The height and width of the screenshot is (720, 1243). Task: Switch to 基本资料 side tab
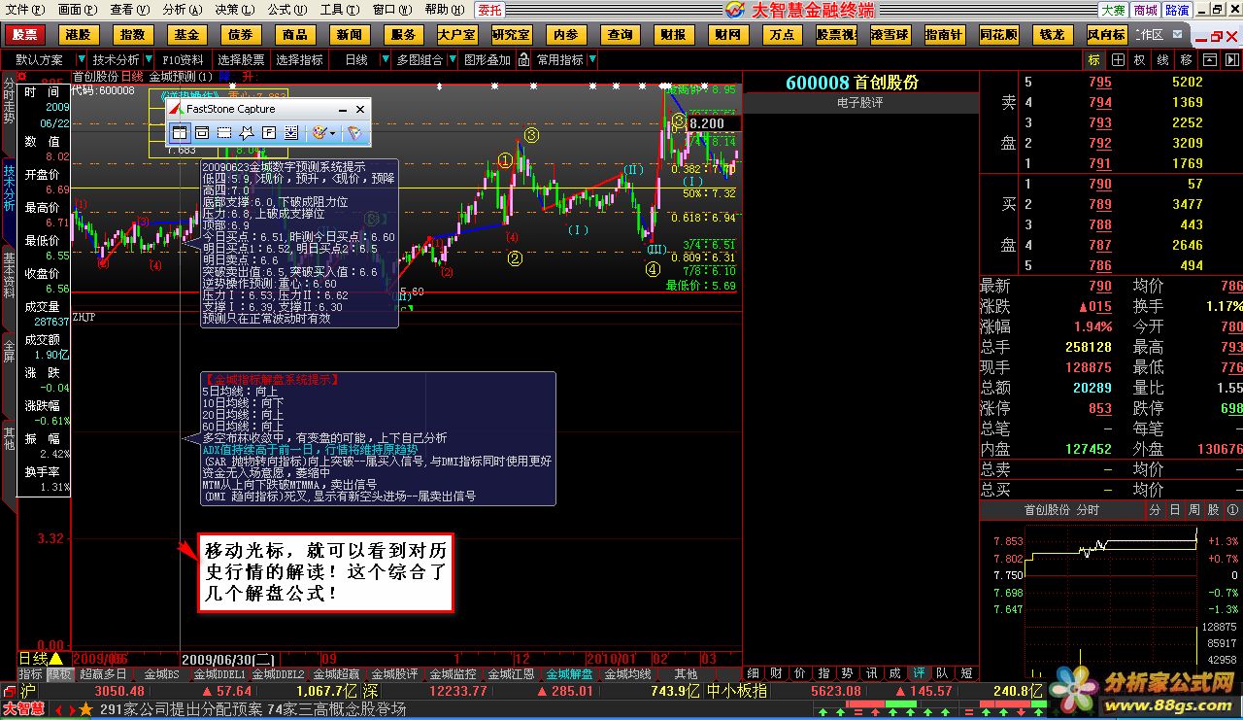[8, 274]
